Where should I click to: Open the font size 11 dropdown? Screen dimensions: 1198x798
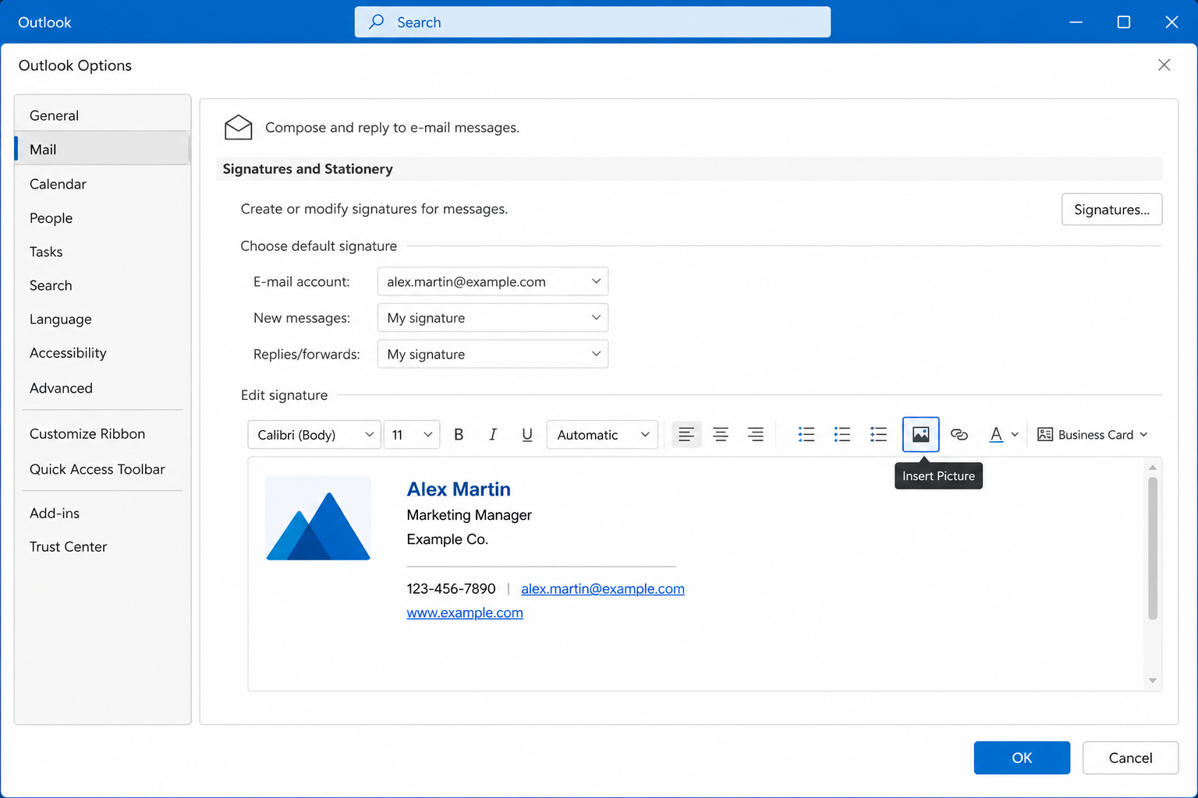[412, 435]
